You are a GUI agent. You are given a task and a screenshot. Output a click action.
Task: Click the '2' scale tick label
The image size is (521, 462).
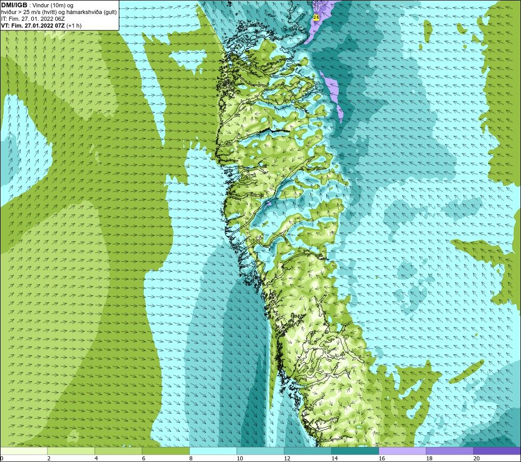click(x=49, y=458)
